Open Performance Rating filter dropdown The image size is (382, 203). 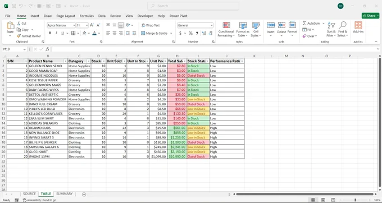pos(242,61)
